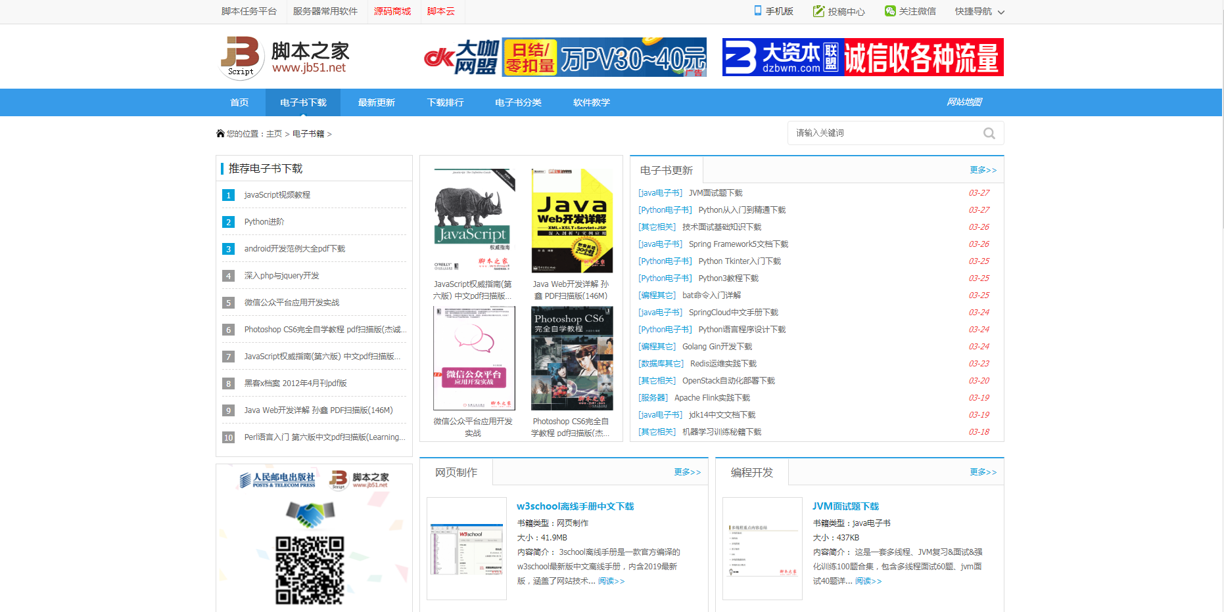Open Spring Framework5文档下载 link

click(x=739, y=244)
